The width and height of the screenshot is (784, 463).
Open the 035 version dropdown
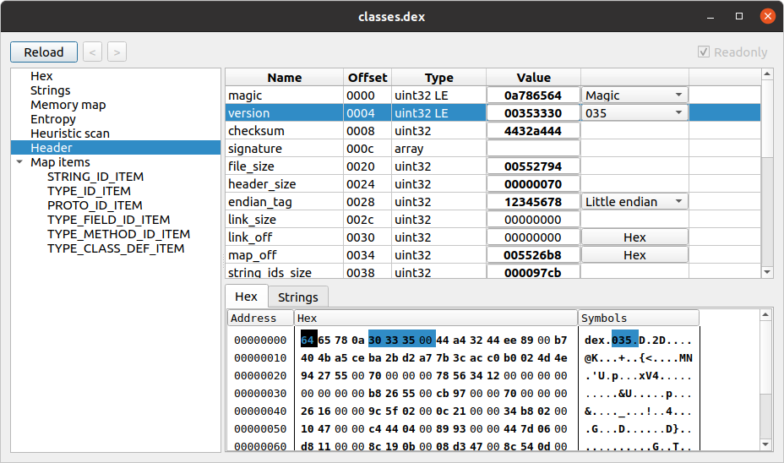[x=634, y=113]
